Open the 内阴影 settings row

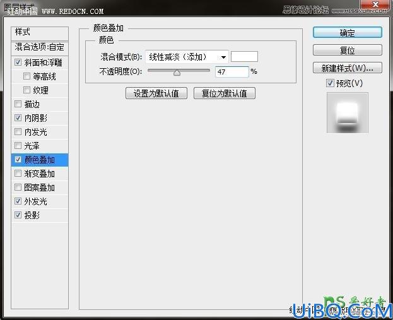(x=40, y=118)
